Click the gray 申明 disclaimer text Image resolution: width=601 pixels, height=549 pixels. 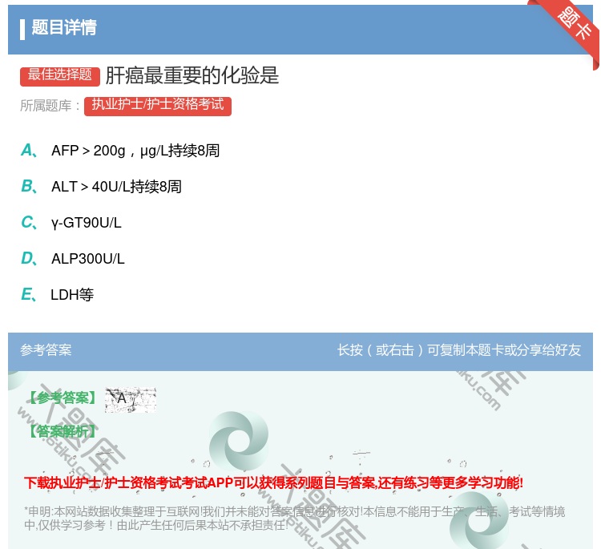coord(294,518)
